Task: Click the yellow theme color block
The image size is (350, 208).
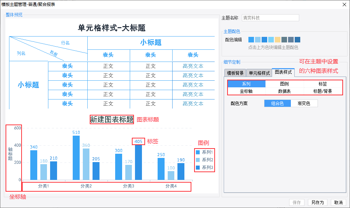Action: coord(277,40)
